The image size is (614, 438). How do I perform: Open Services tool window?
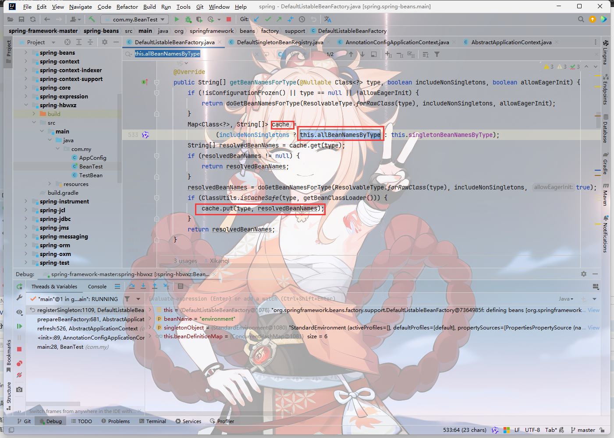click(x=188, y=421)
